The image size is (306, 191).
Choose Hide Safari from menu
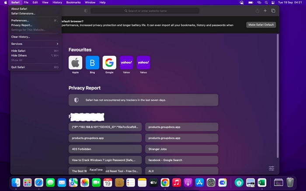coord(35,51)
